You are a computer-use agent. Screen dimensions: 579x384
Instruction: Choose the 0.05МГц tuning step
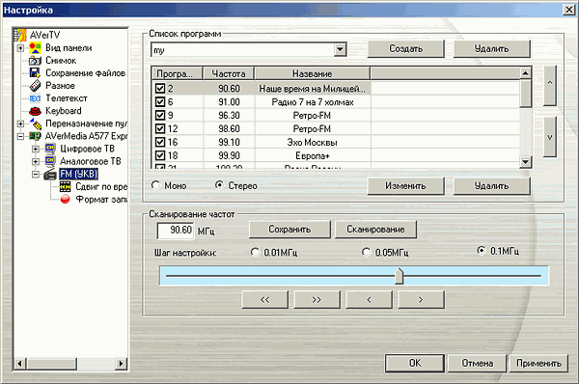click(x=366, y=252)
